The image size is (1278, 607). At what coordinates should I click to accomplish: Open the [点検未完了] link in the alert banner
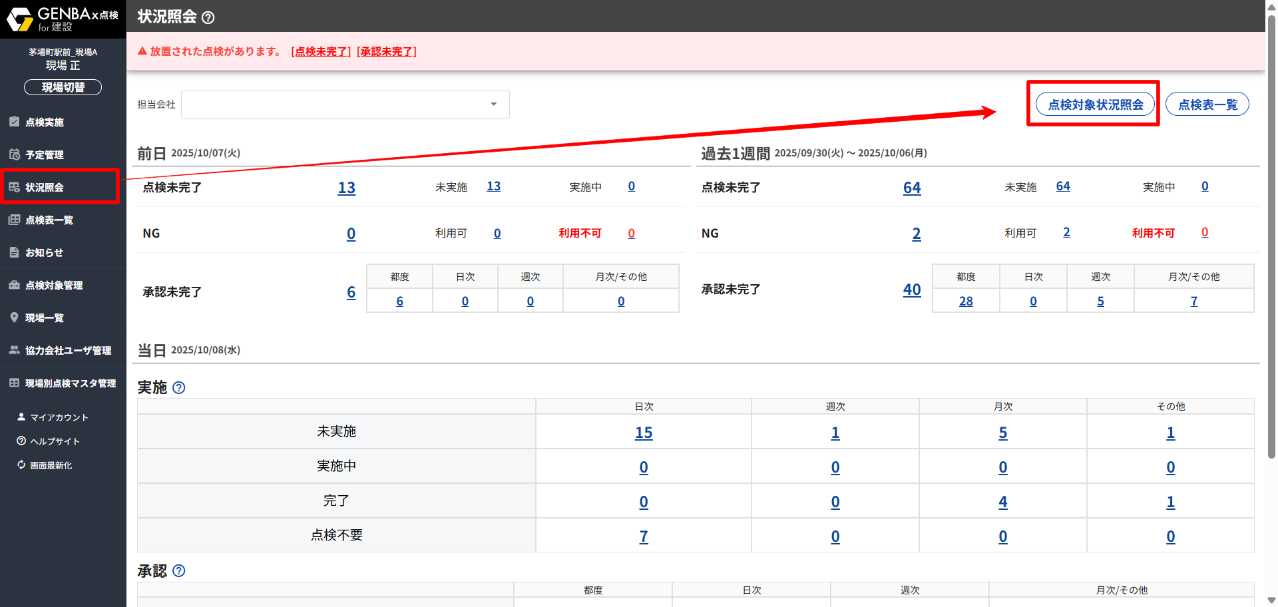[321, 52]
